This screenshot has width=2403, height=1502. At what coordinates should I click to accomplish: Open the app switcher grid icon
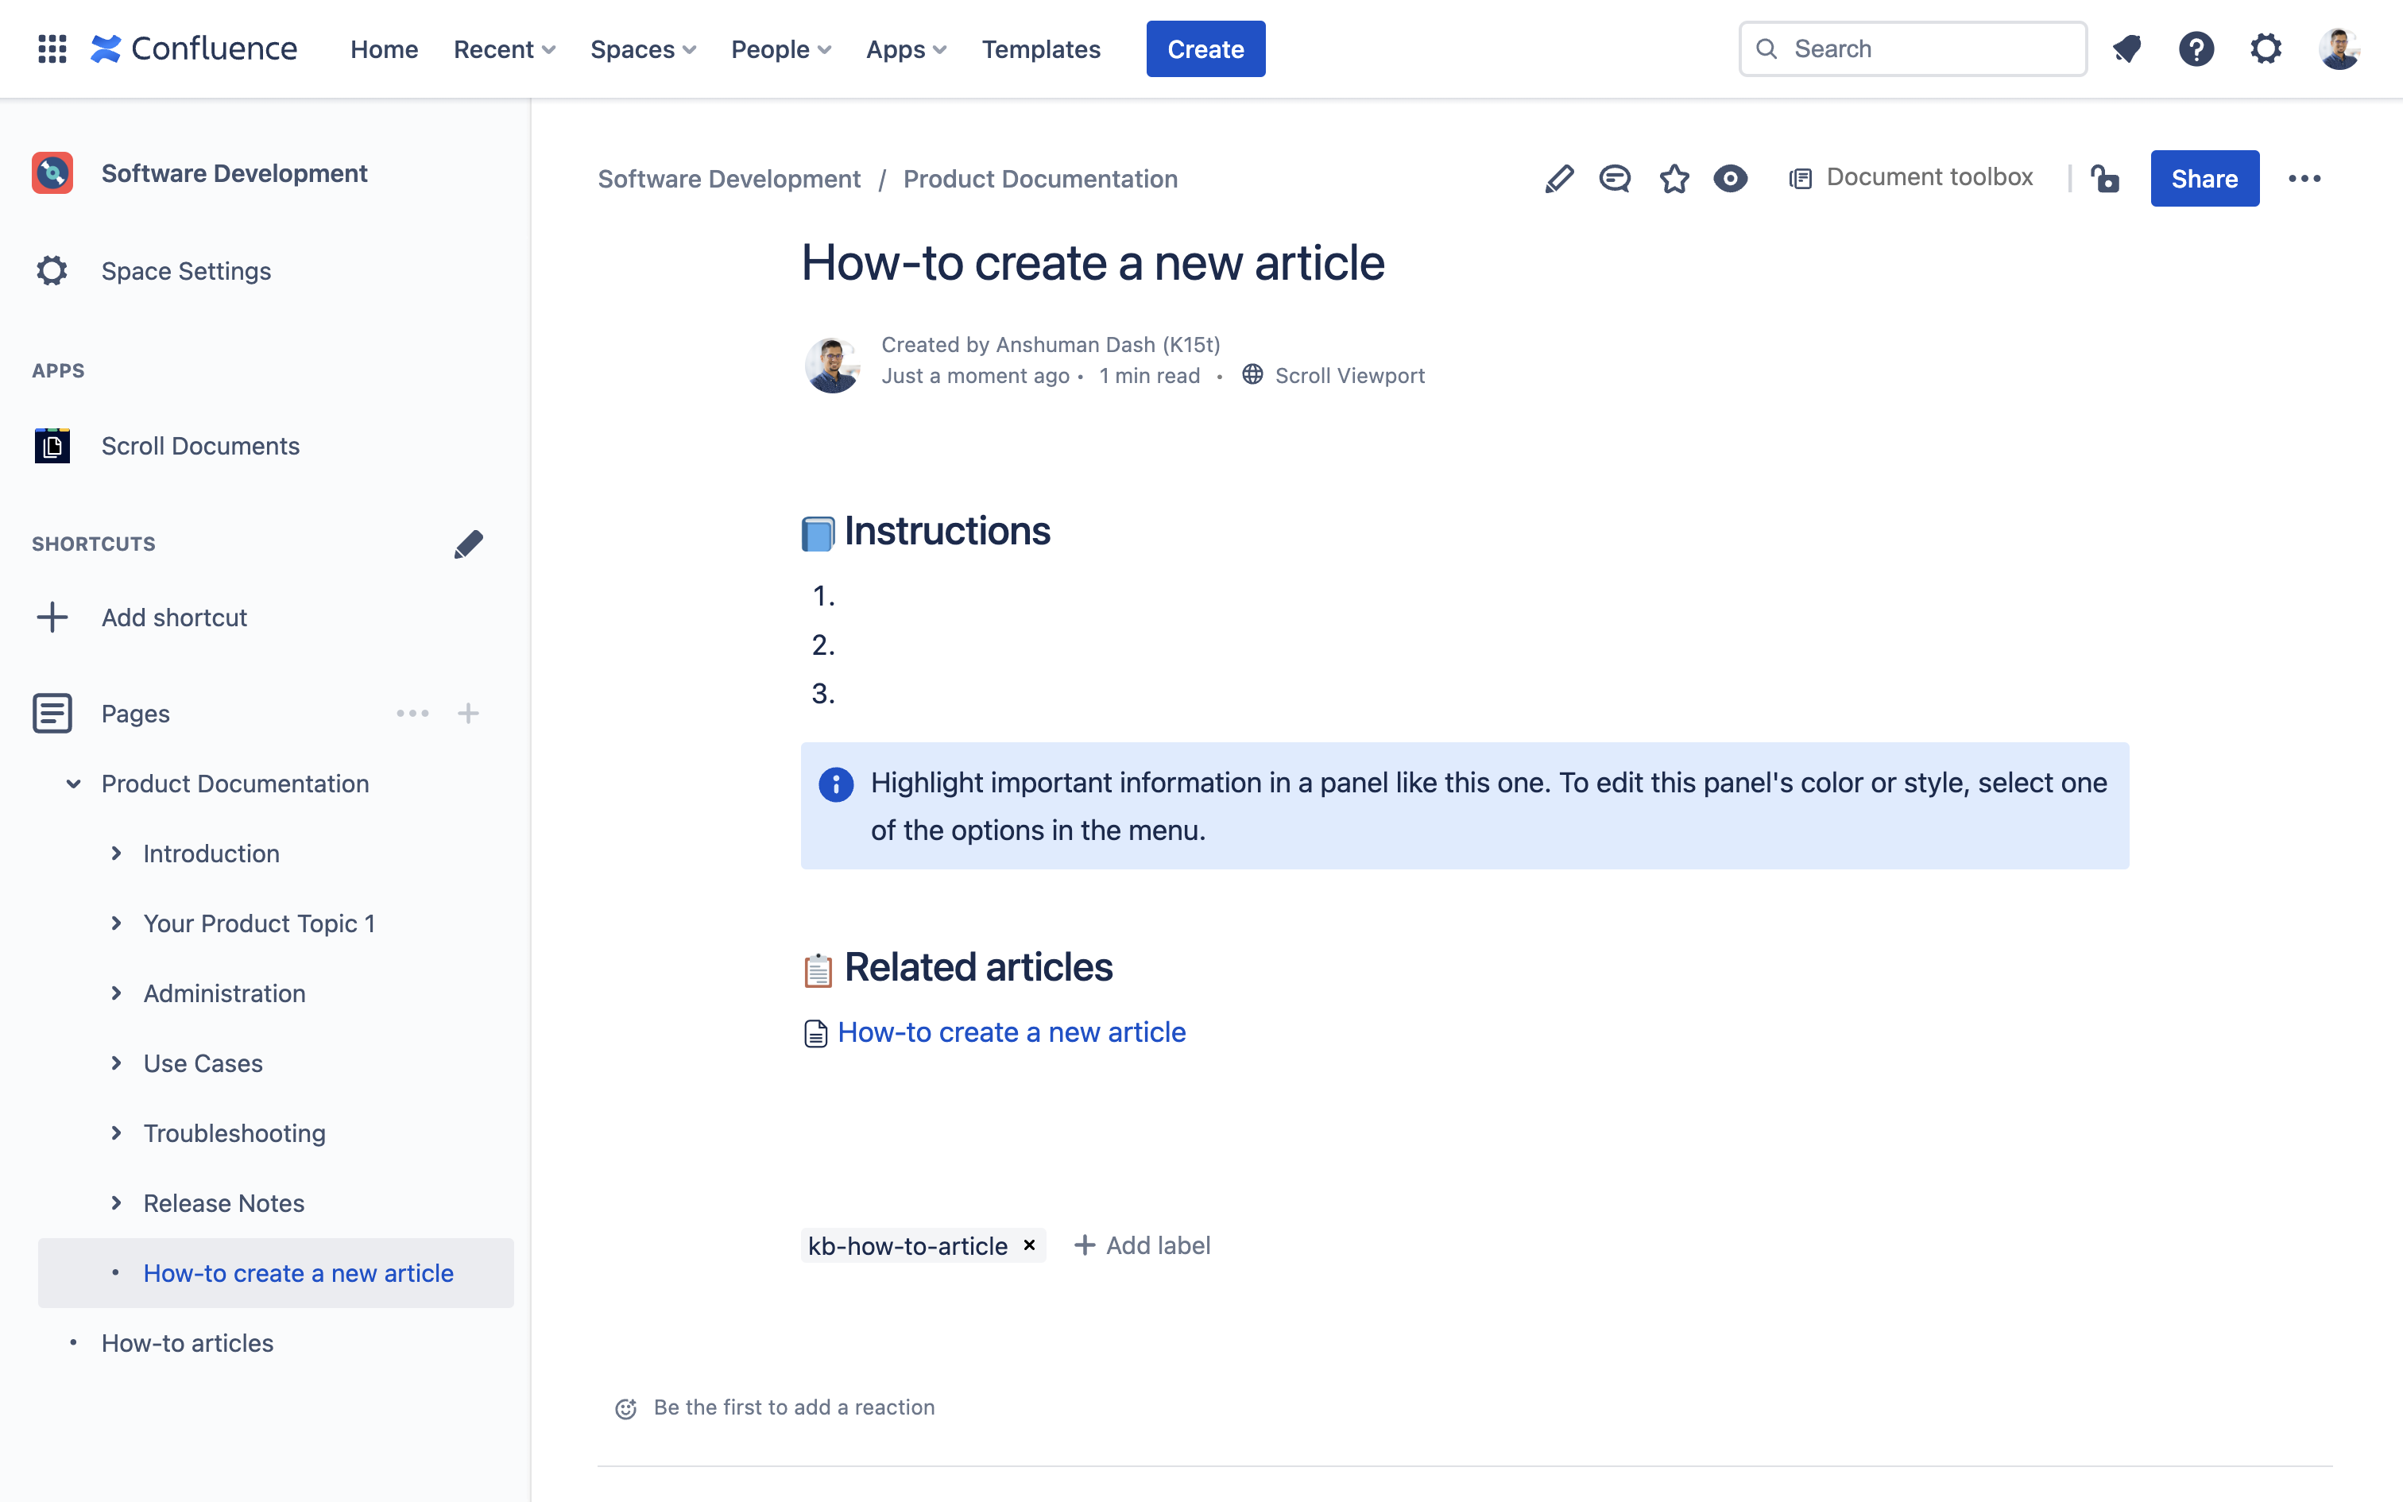coord(52,48)
